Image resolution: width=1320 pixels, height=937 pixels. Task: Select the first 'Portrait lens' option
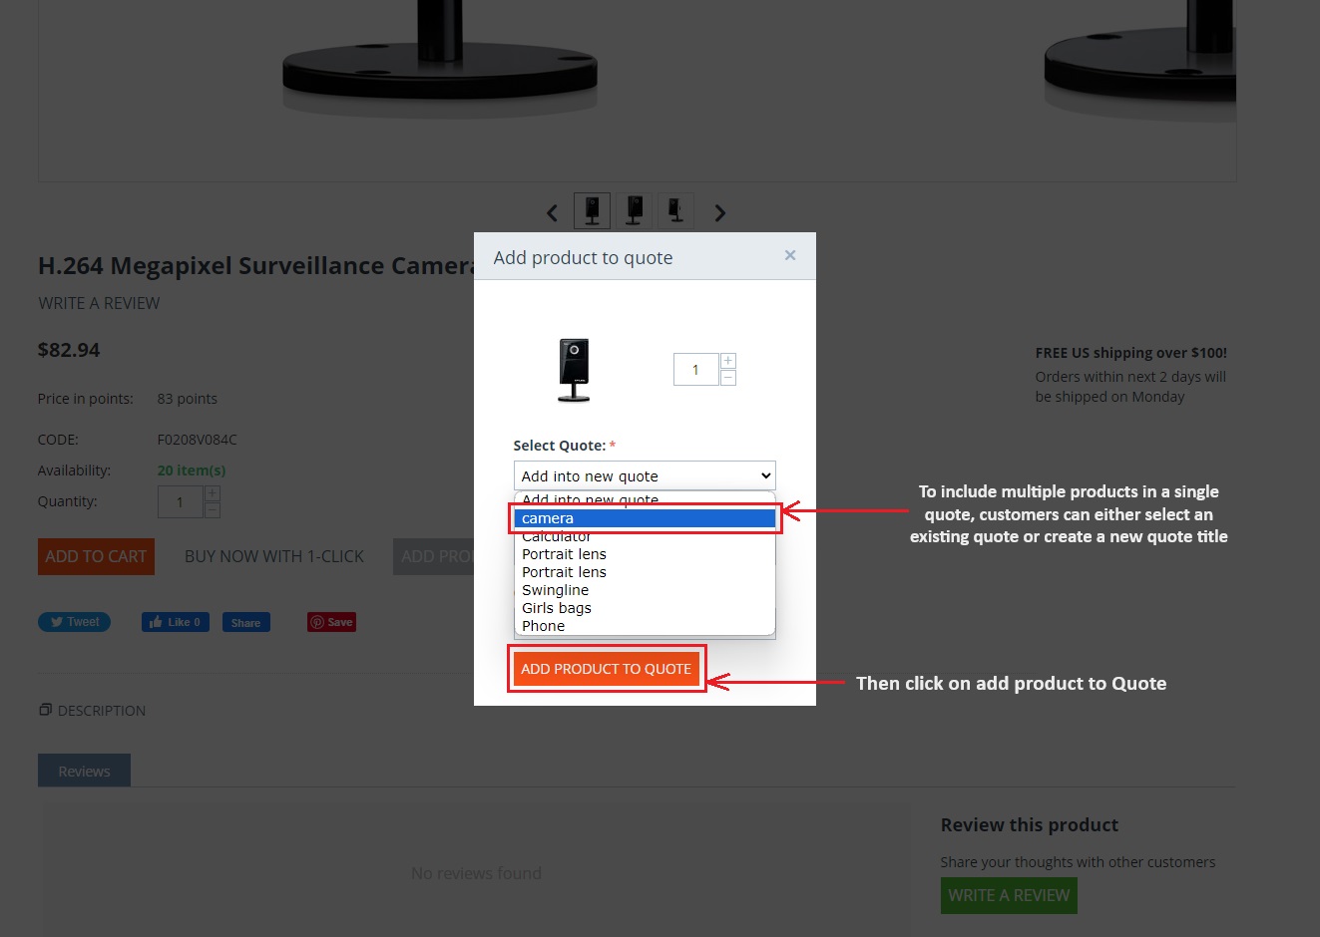[x=645, y=554]
